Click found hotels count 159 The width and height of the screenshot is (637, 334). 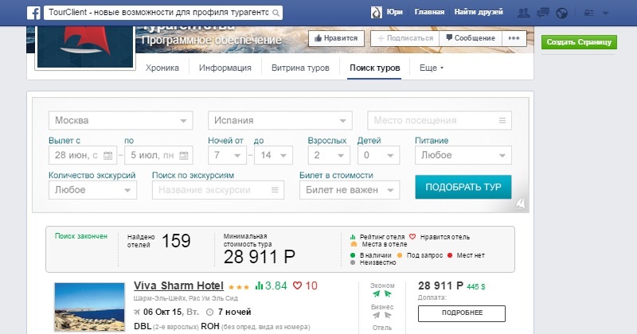176,241
